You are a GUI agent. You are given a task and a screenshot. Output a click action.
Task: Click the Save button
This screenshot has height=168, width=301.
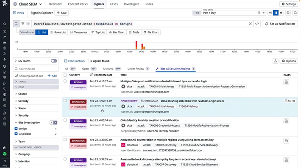[61, 13]
